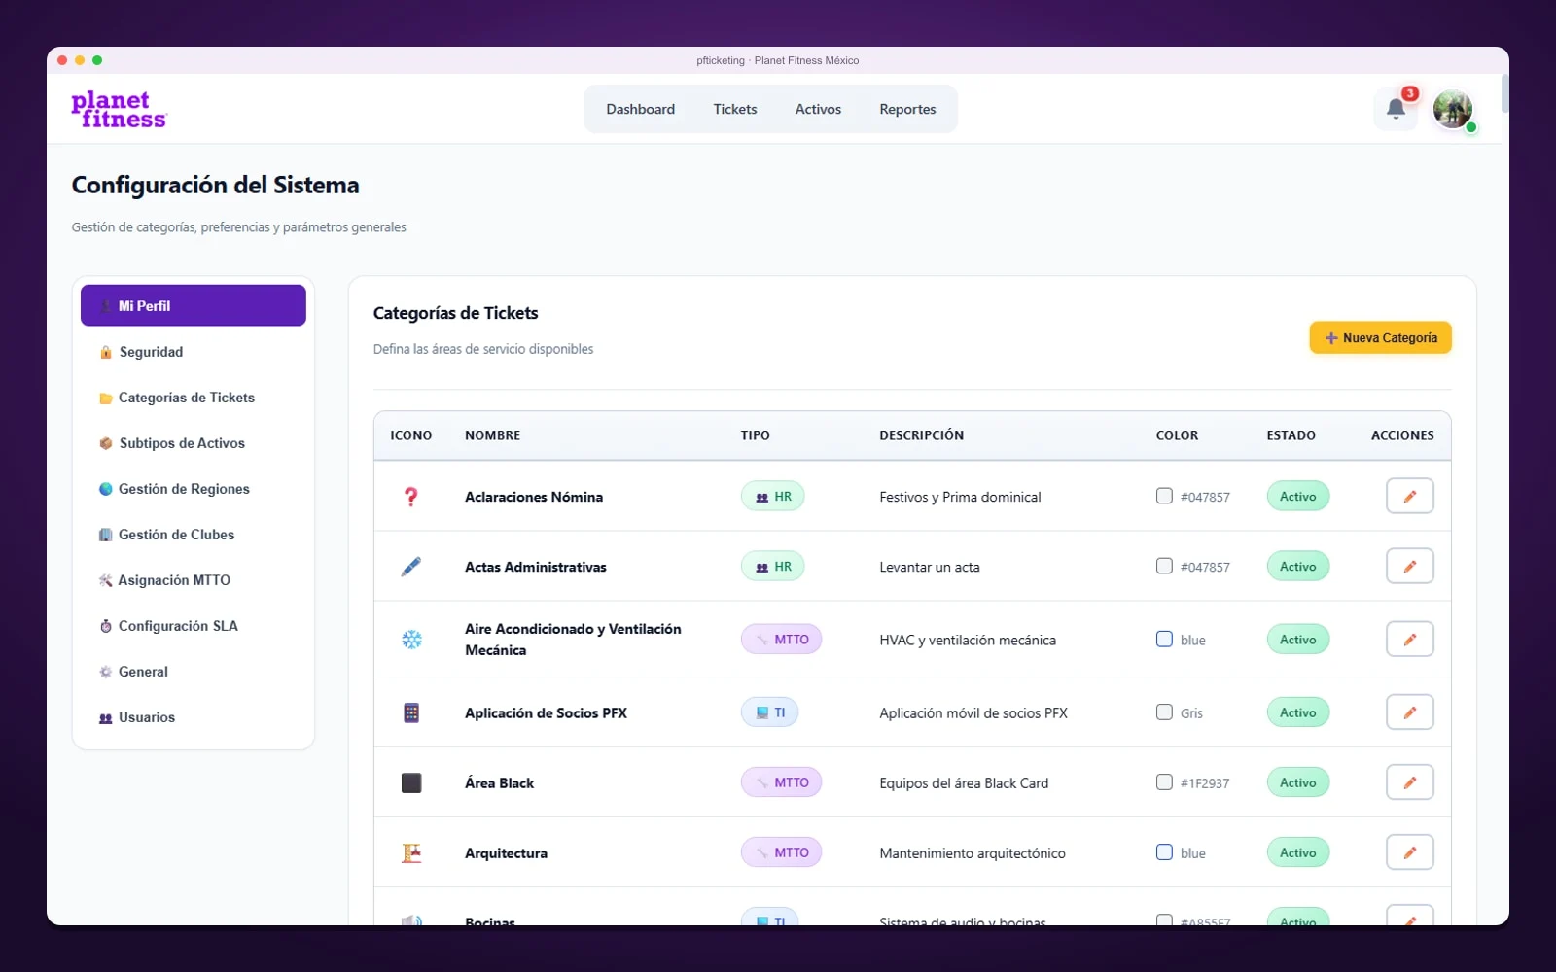
Task: Click the HR type badge for Aclaraciones Nómina
Action: pyautogui.click(x=773, y=497)
